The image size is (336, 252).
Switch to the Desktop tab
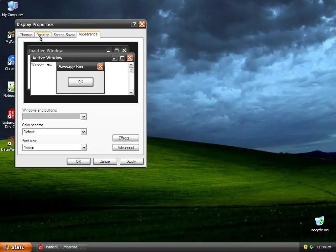[43, 35]
